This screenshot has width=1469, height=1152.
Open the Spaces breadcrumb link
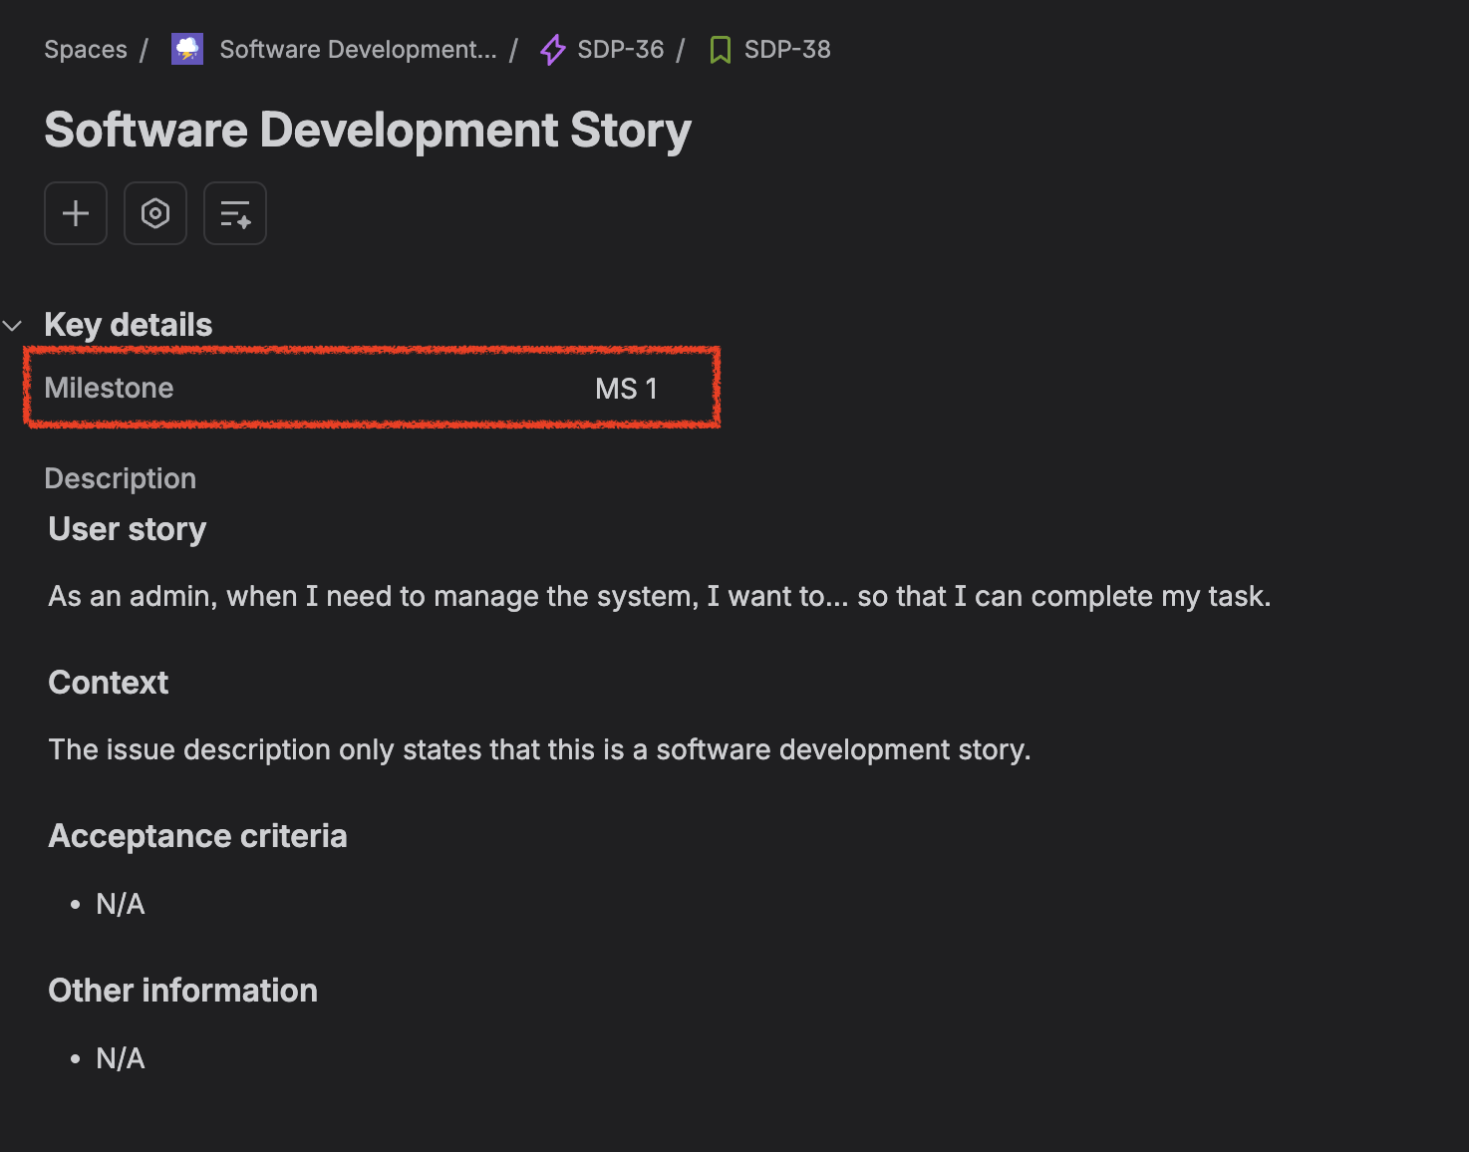(86, 50)
